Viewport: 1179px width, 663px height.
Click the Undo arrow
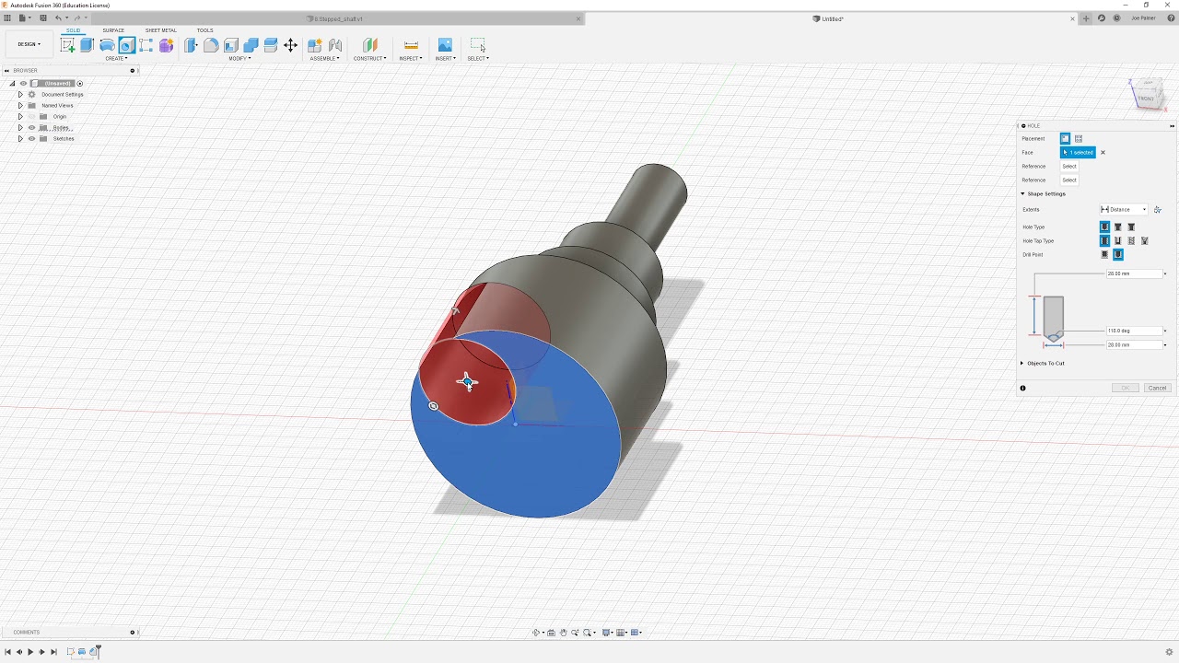[x=59, y=18]
